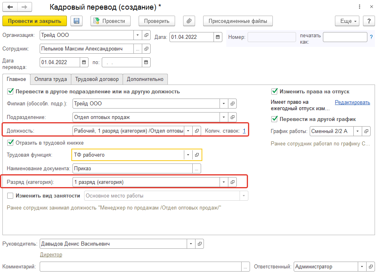This screenshot has height=276, width=381.
Task: Open the Должность record via open icon
Action: pos(196,131)
